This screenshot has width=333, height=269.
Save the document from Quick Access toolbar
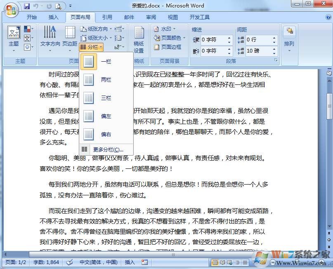pyautogui.click(x=27, y=6)
